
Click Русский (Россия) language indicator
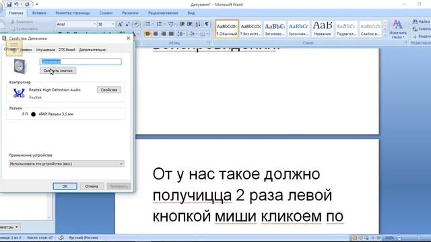pyautogui.click(x=84, y=237)
